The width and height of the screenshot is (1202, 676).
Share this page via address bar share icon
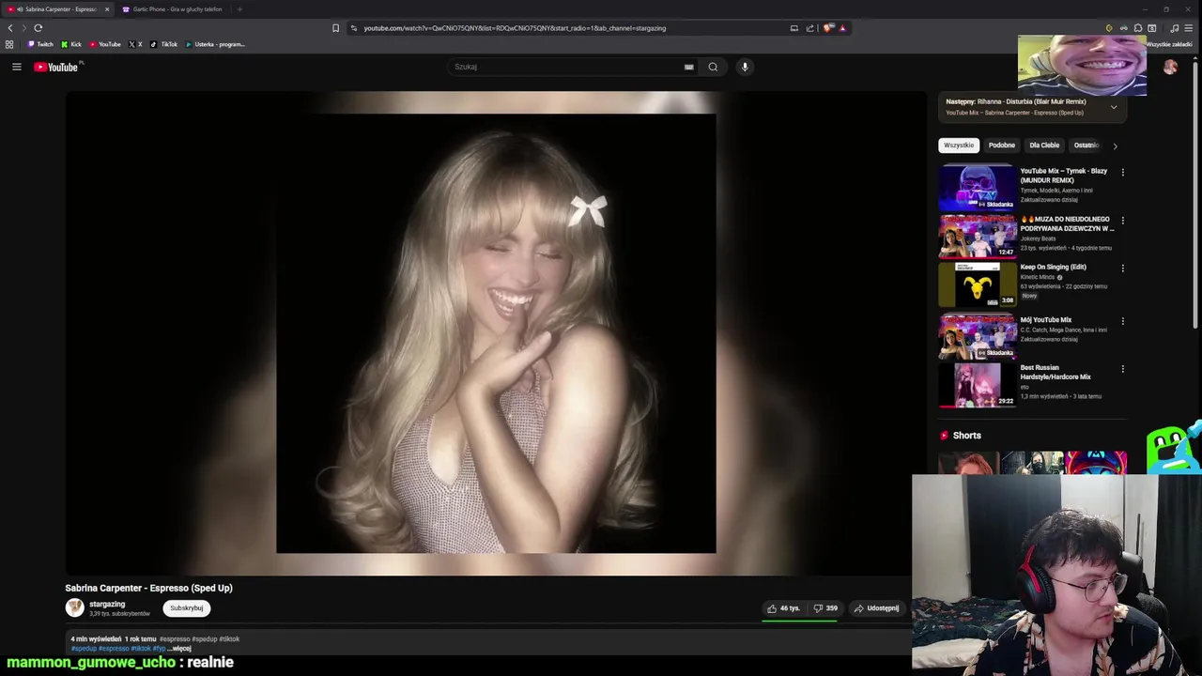pyautogui.click(x=809, y=28)
